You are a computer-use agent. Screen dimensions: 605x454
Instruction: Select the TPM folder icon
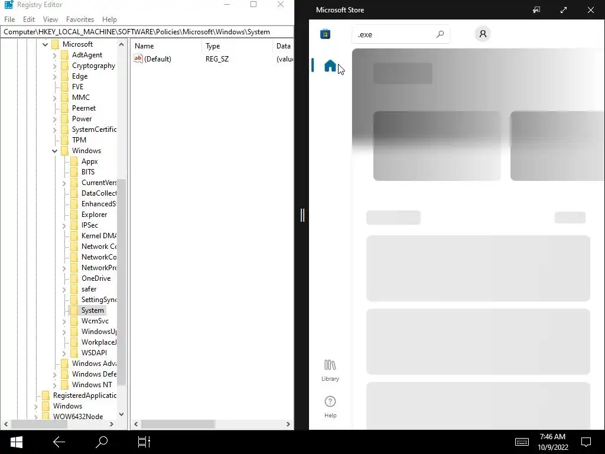[x=65, y=140]
